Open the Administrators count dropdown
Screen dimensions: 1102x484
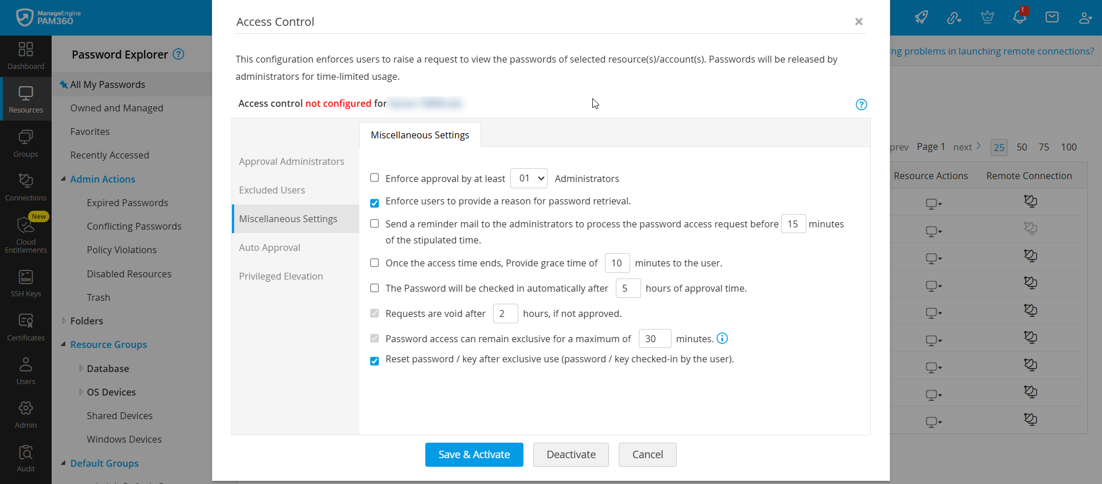[529, 178]
